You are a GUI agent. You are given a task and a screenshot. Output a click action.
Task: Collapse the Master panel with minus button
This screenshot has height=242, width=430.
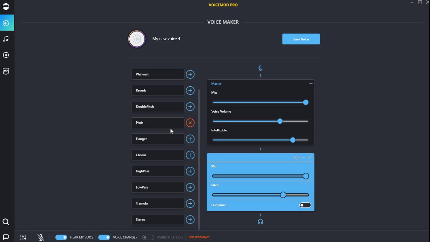[x=311, y=84]
